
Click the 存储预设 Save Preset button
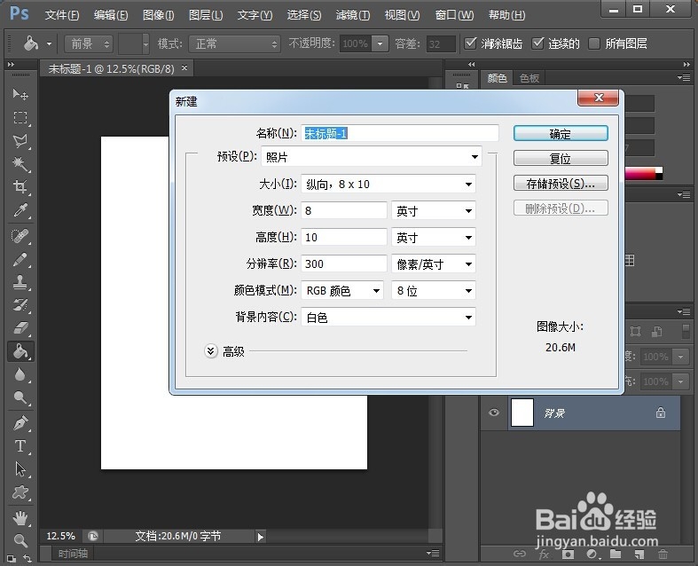561,183
